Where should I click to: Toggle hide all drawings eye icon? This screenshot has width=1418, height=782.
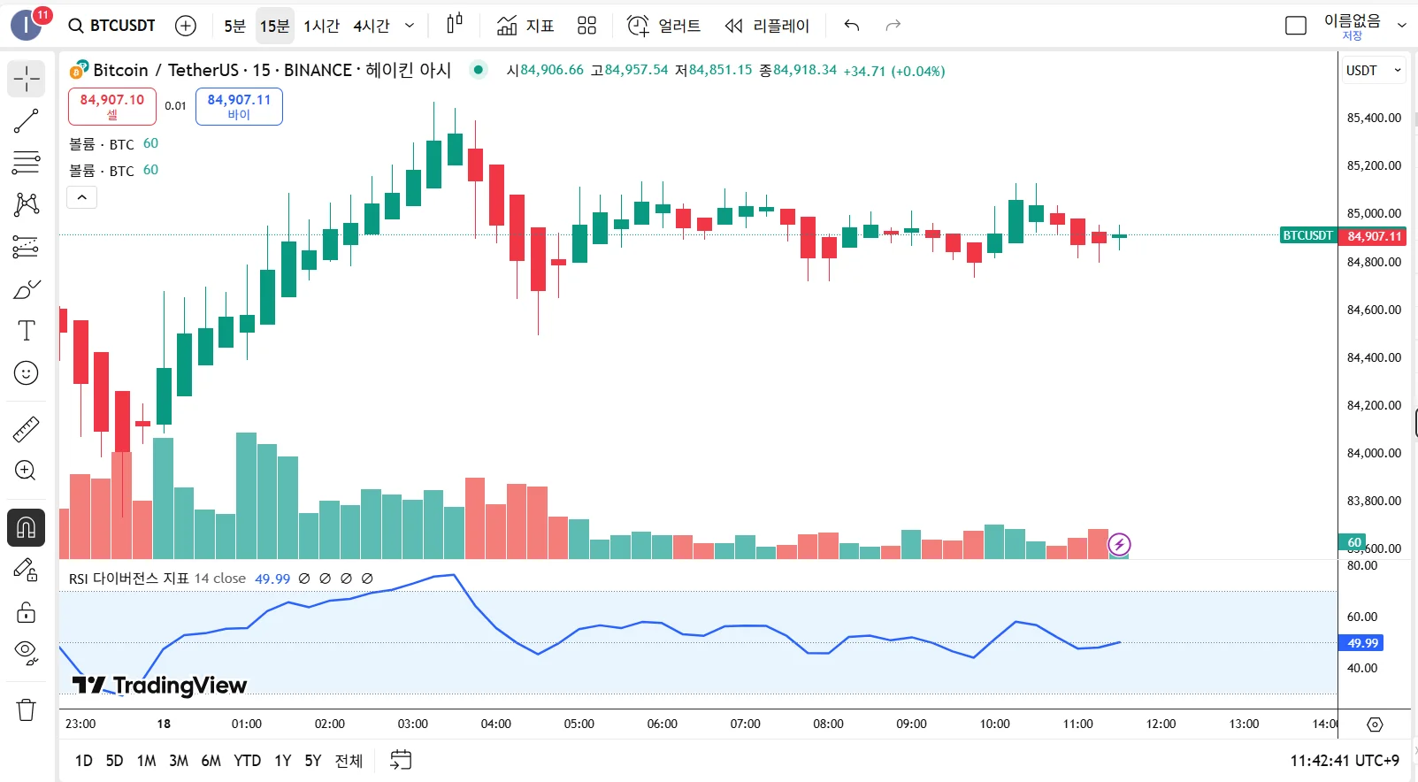point(27,653)
